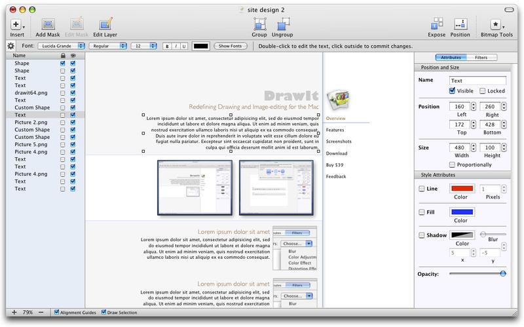Group the selected layers

pos(259,24)
